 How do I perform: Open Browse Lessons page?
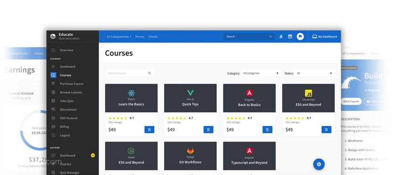[x=71, y=92]
